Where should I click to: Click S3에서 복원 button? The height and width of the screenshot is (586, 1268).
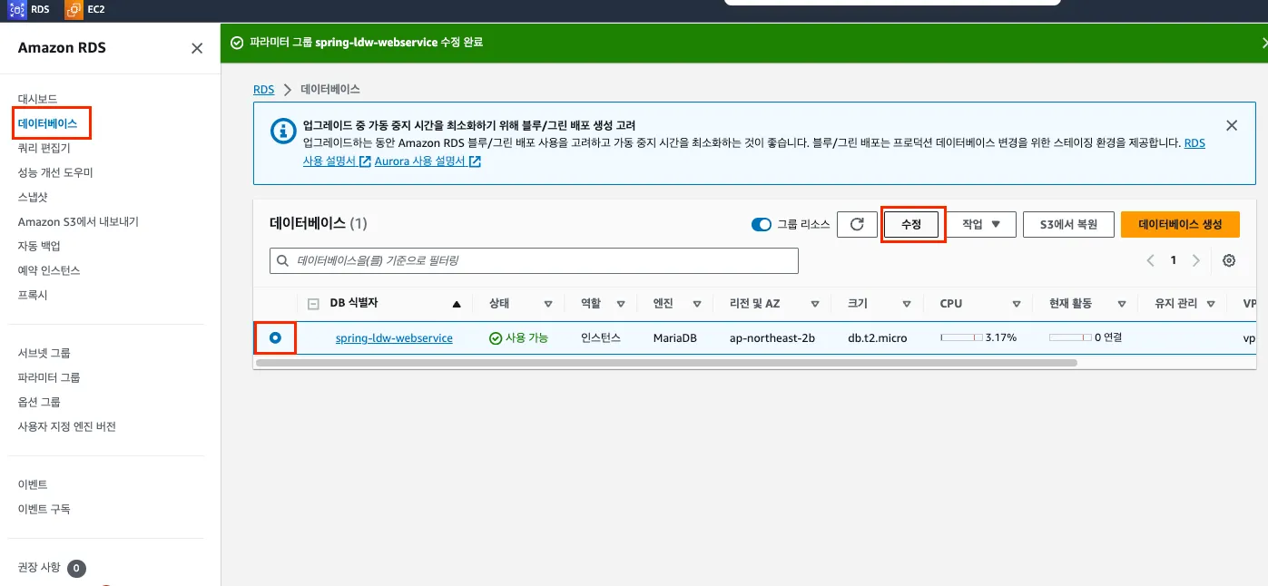point(1069,224)
